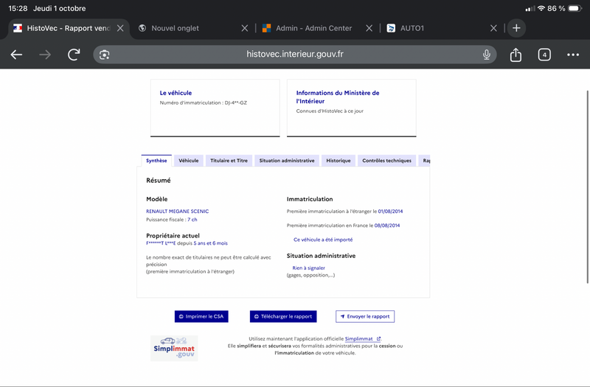This screenshot has height=387, width=590.
Task: Close the Nouvel onglet tab
Action: 245,28
